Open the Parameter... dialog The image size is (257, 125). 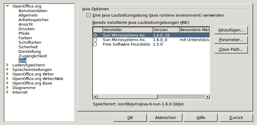231,40
